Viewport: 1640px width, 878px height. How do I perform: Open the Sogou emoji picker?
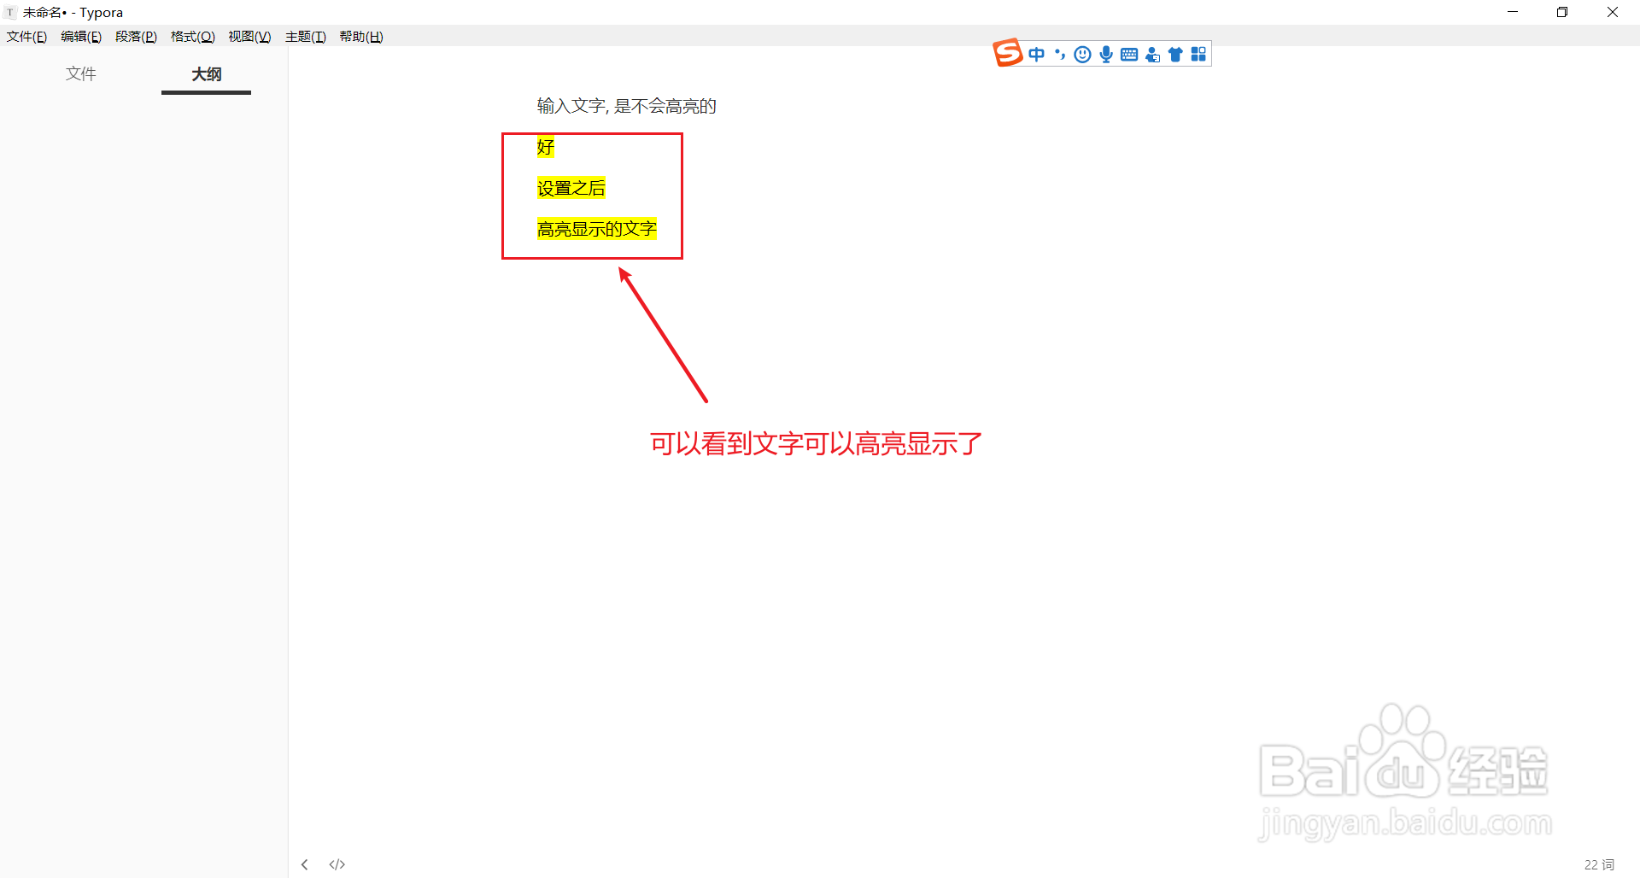pyautogui.click(x=1082, y=54)
